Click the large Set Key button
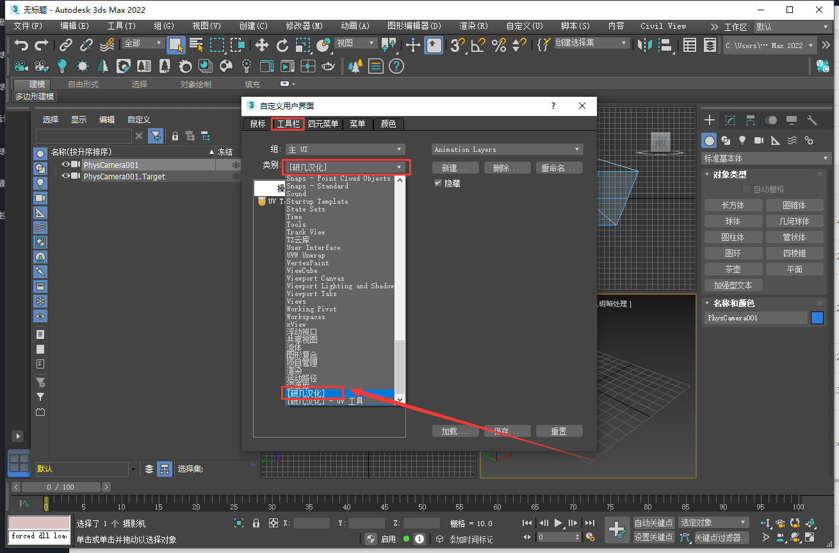 [617, 530]
